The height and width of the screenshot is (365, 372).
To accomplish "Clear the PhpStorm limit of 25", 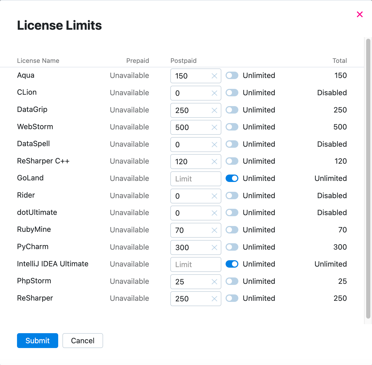I will pyautogui.click(x=214, y=282).
